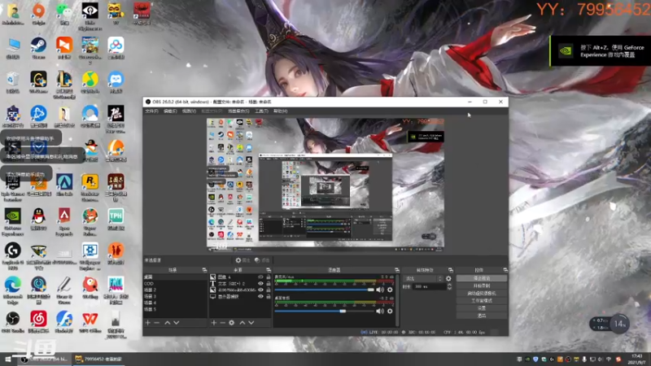651x366 pixels.
Task: Open QQ Music desktop shortcut
Action: (x=90, y=82)
